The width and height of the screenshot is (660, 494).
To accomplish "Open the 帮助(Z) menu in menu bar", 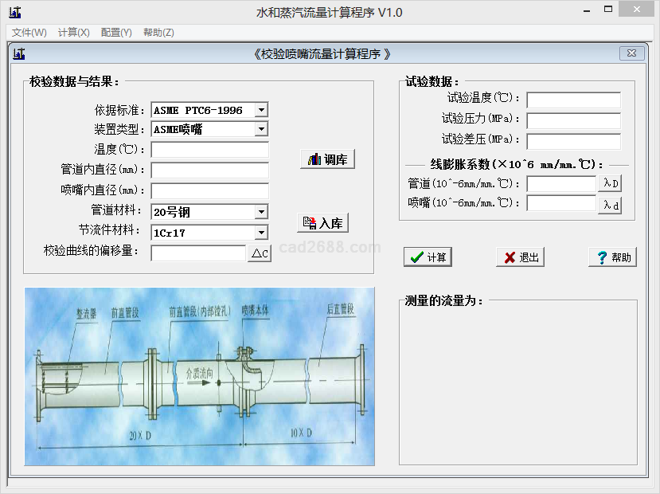I will (158, 33).
